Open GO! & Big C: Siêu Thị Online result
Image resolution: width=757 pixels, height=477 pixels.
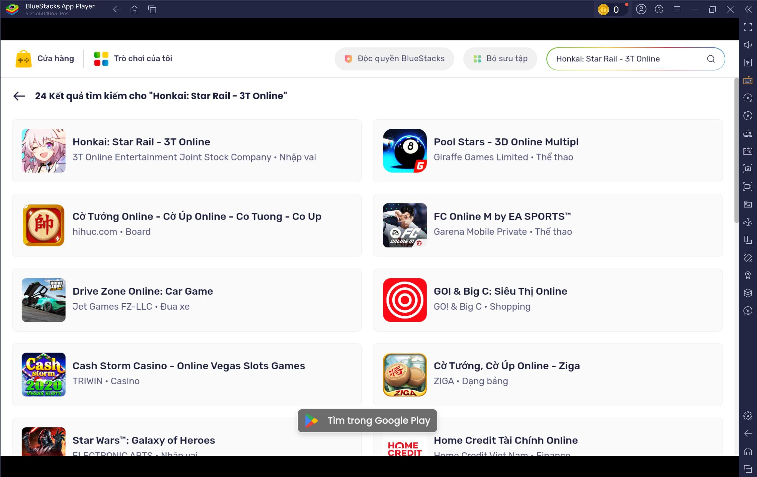548,300
